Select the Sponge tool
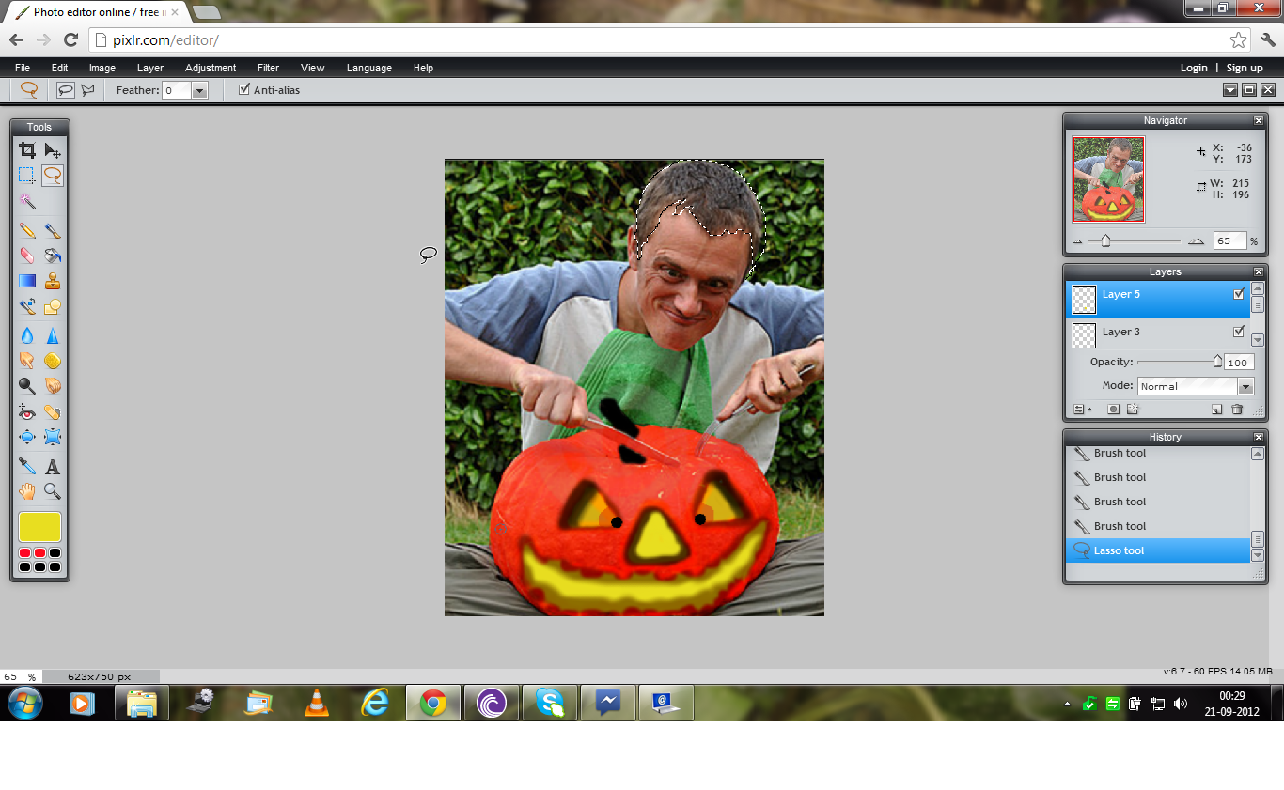The width and height of the screenshot is (1284, 790). [x=53, y=360]
